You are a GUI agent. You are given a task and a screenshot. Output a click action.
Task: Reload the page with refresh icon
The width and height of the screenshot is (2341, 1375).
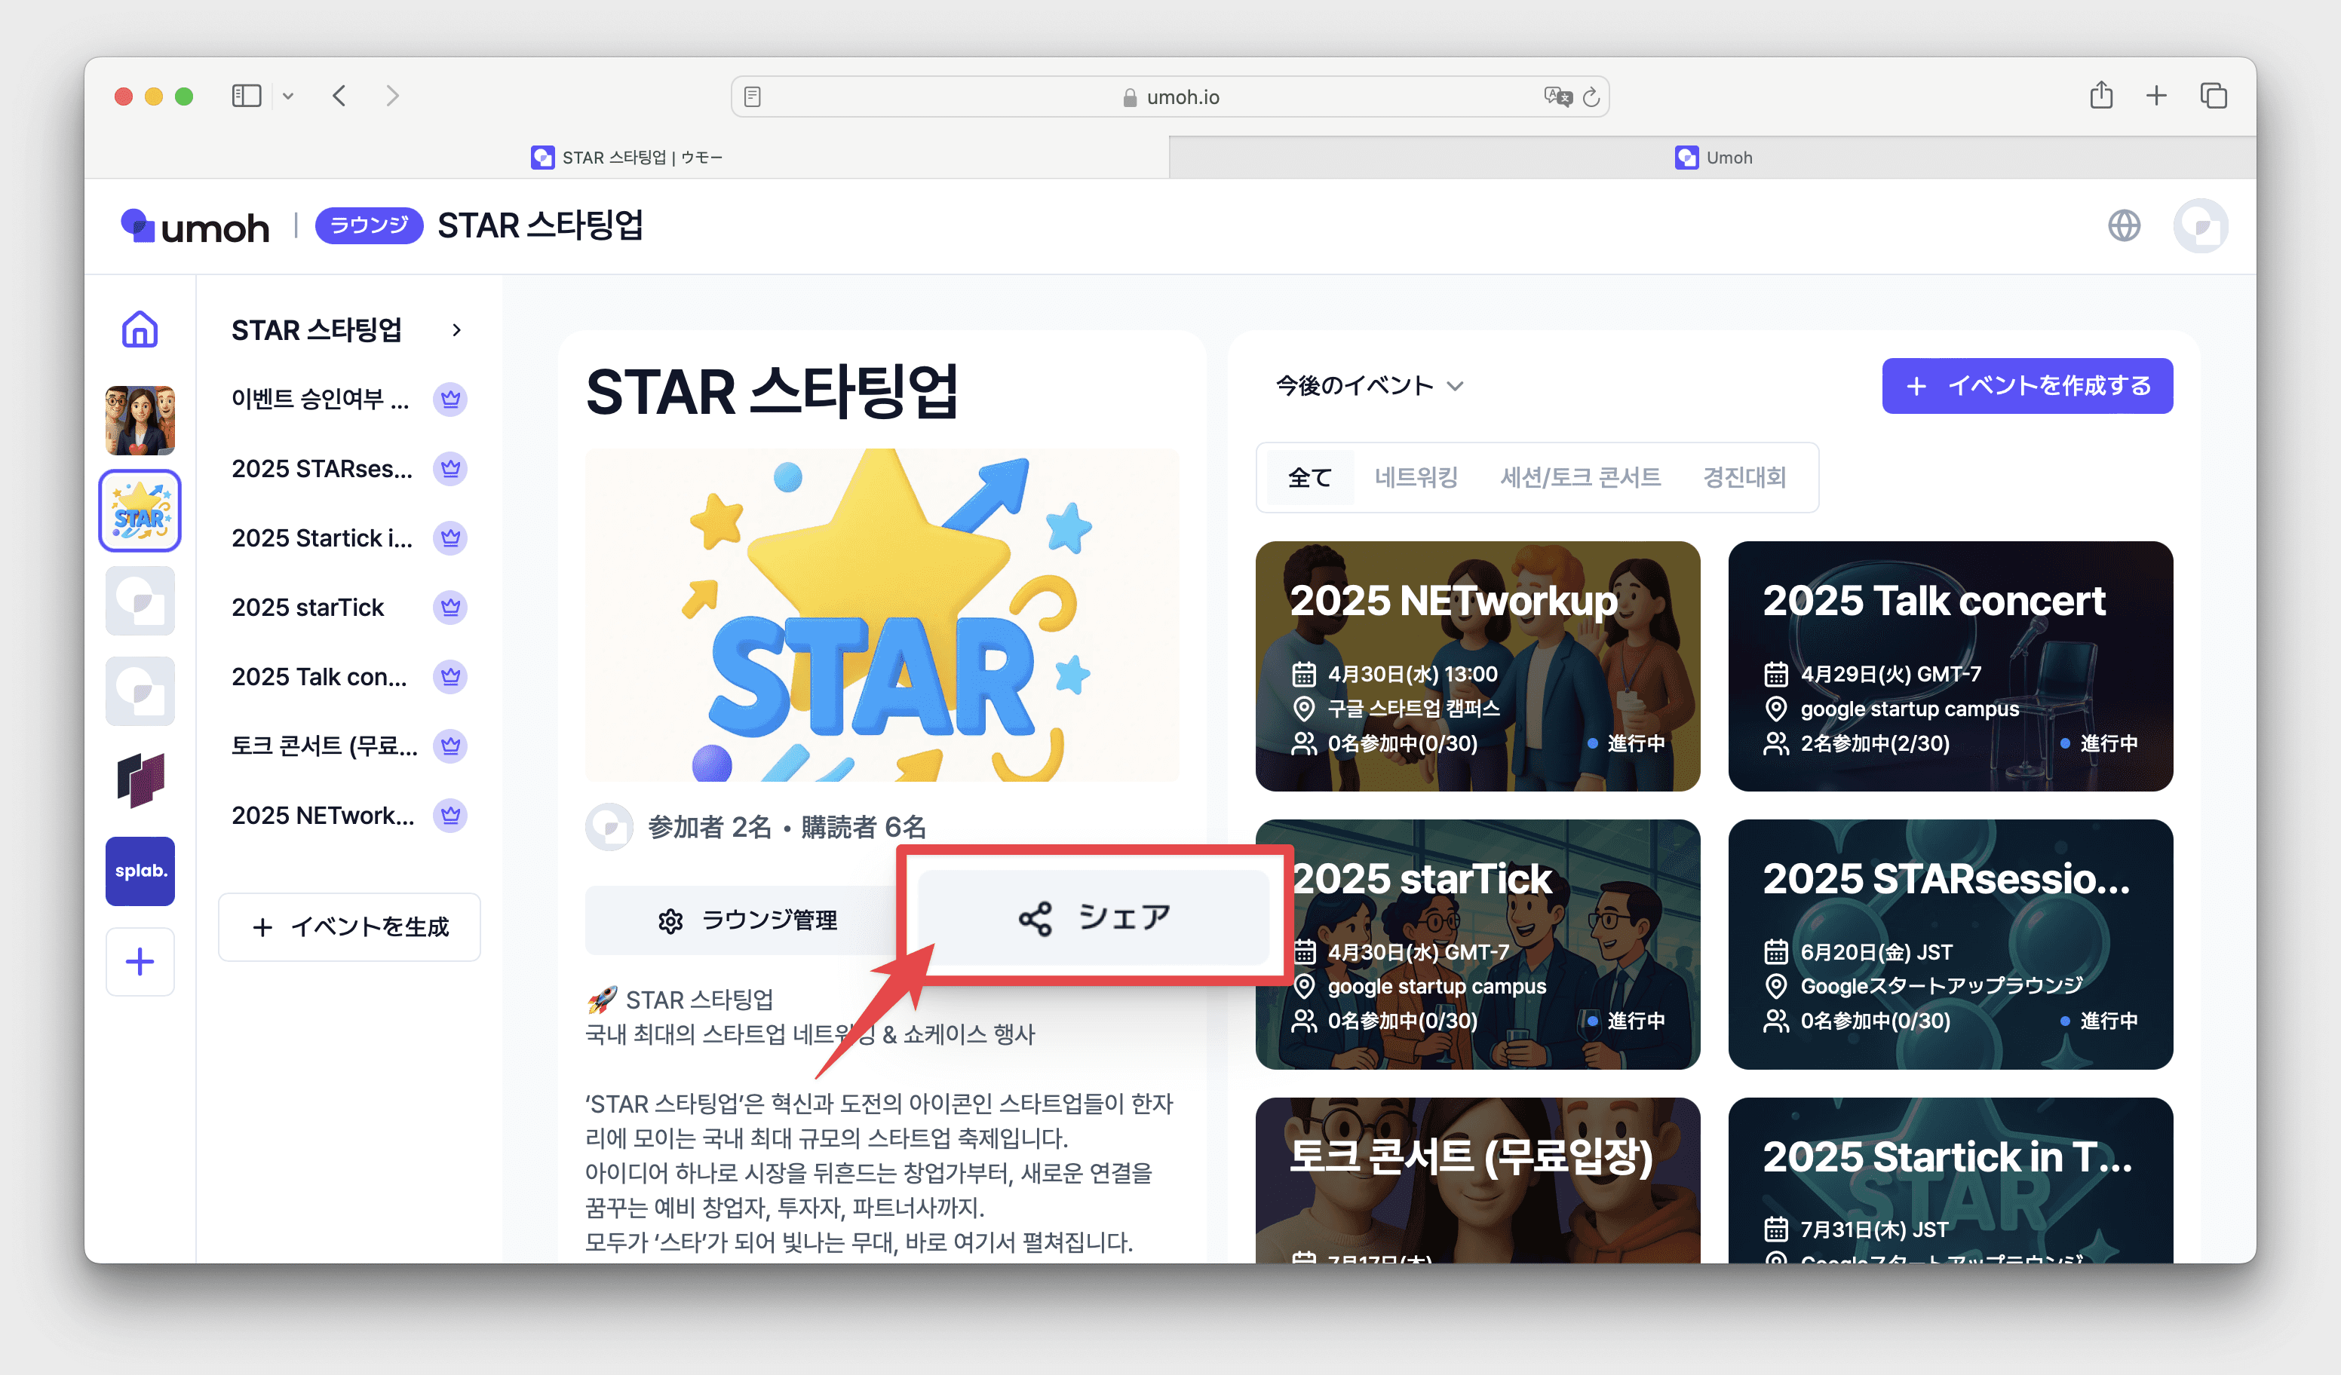click(1591, 96)
